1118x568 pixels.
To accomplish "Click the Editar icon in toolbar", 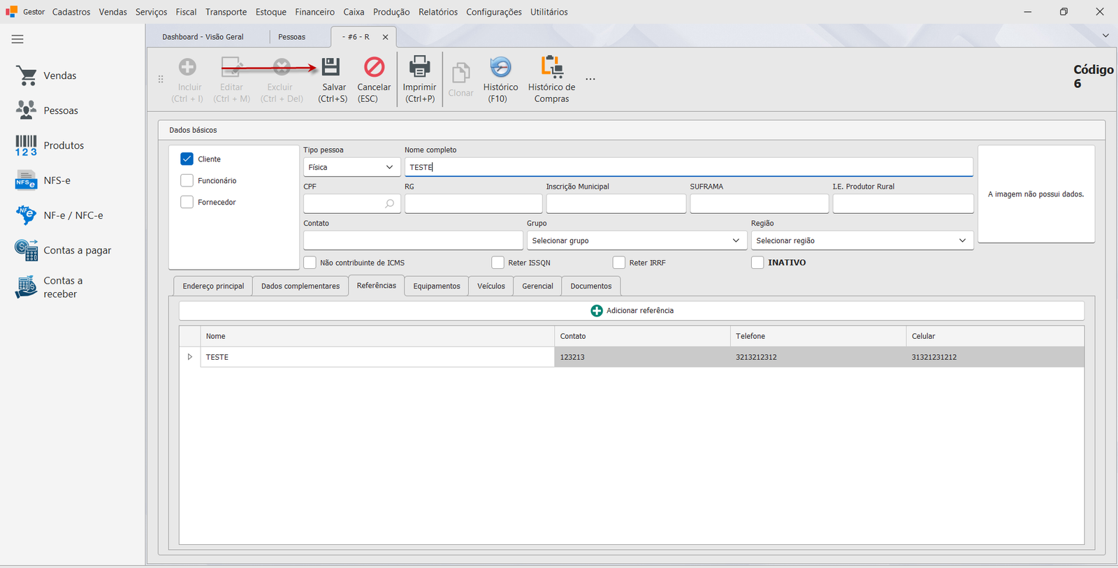I will click(232, 67).
